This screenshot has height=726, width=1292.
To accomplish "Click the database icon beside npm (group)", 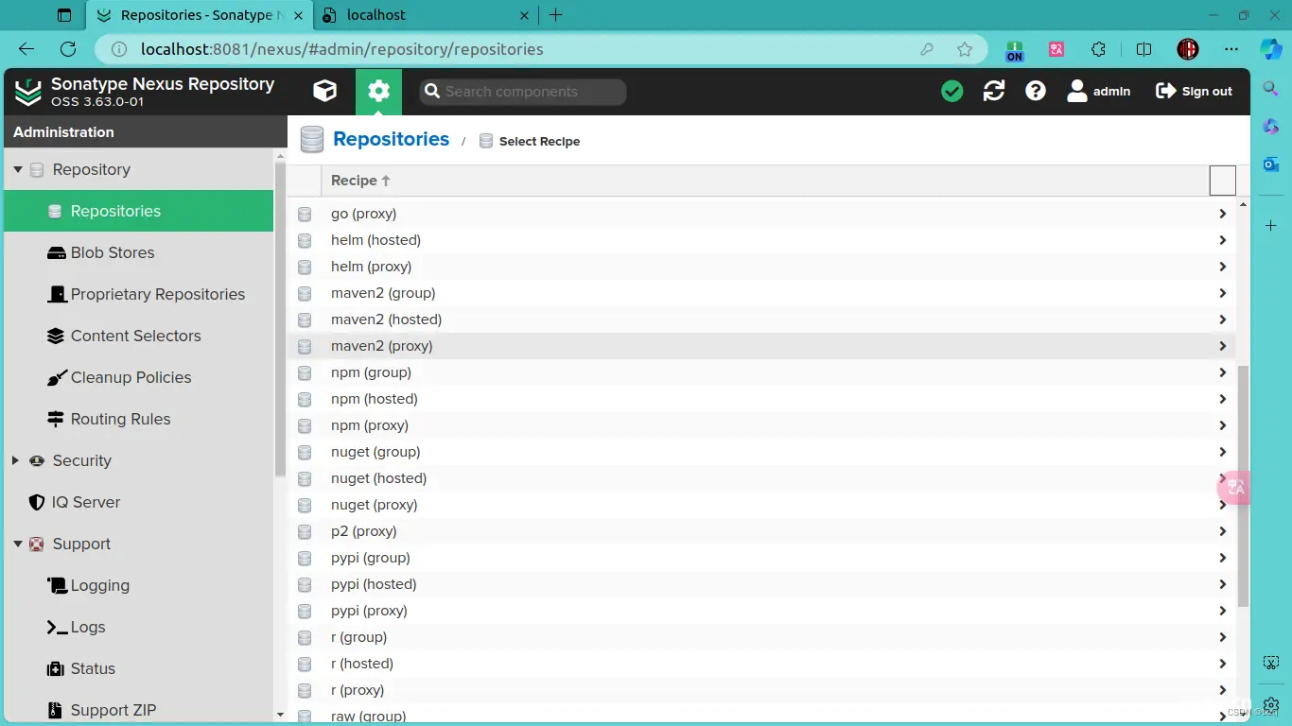I will [x=305, y=372].
